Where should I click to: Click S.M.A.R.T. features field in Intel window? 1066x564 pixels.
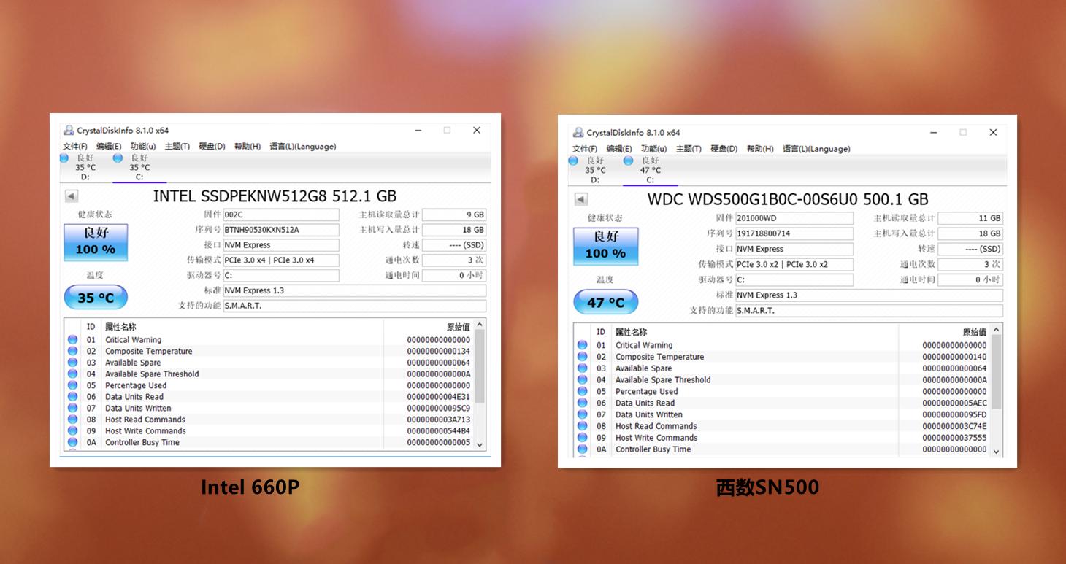tap(354, 306)
